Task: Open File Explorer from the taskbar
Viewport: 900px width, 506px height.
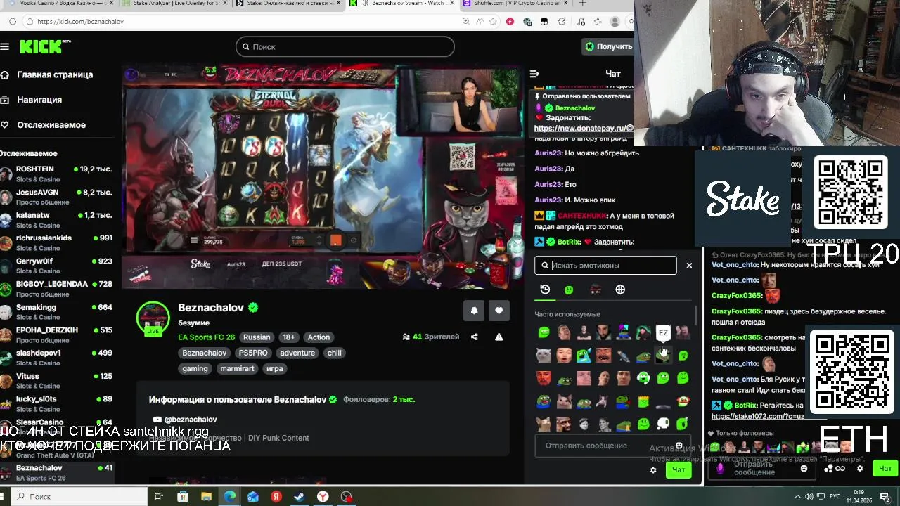Action: 206,497
